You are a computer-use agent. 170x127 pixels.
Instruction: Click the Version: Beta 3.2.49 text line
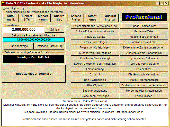[85, 101]
